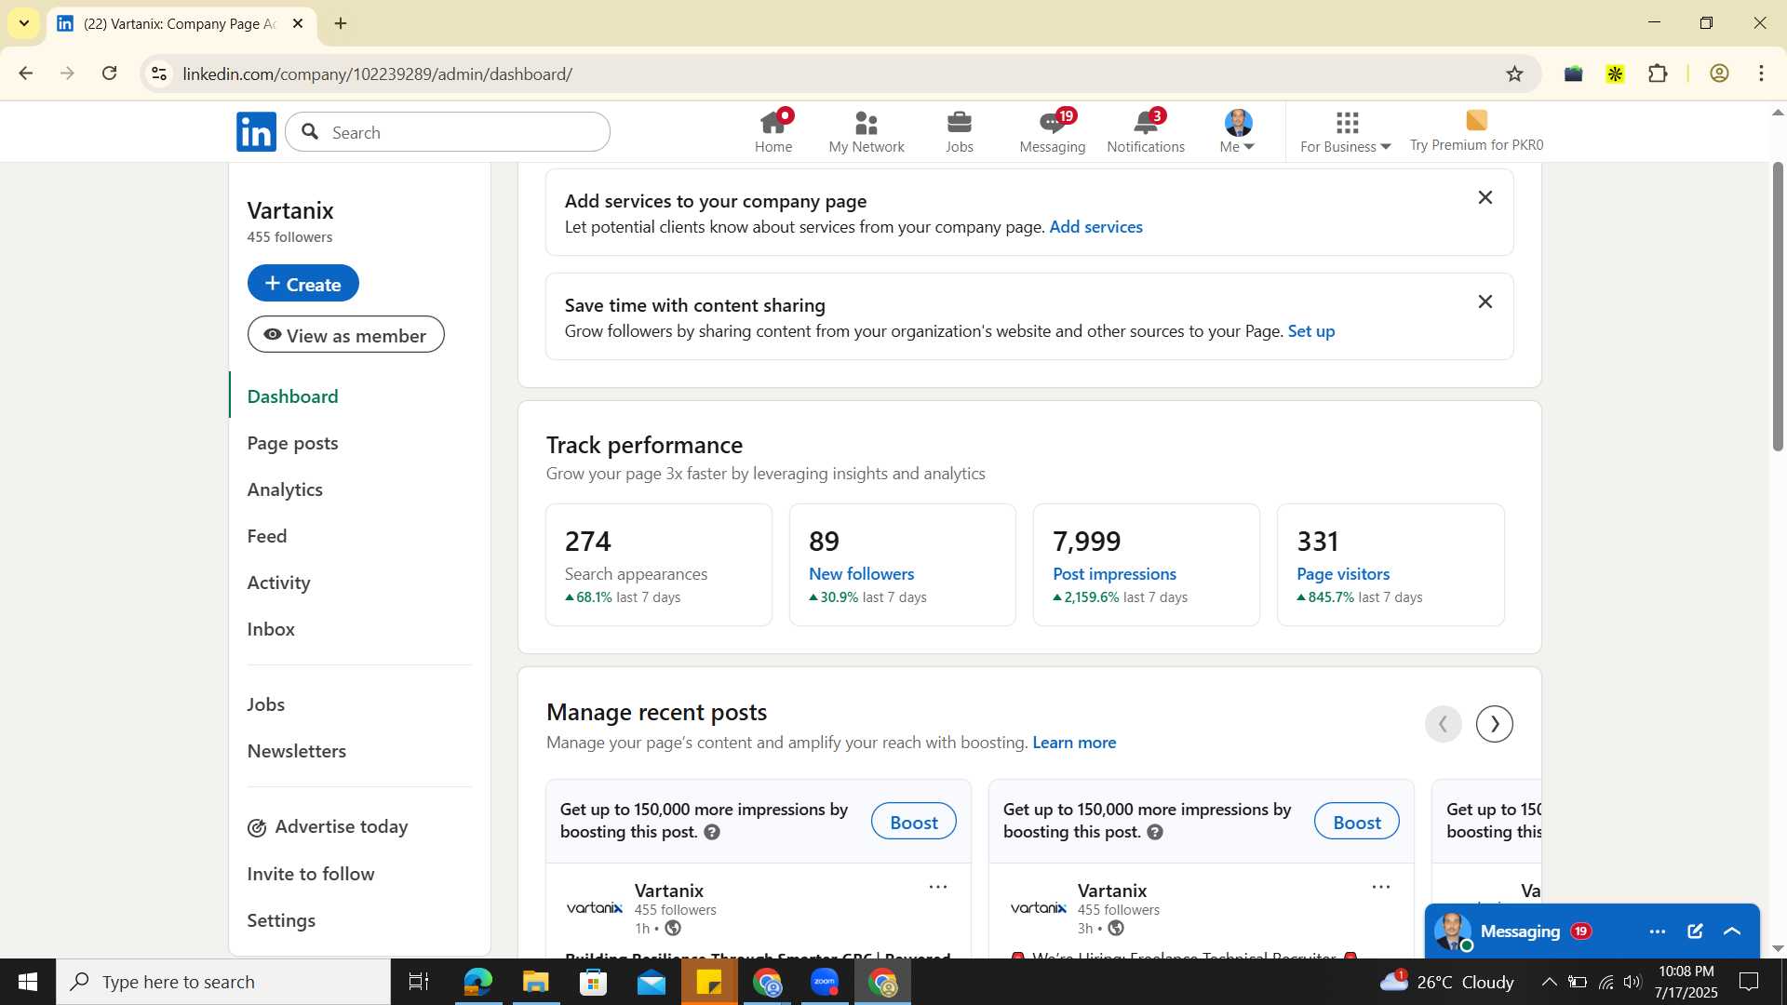
Task: Click the address bar URL
Action: tap(377, 74)
